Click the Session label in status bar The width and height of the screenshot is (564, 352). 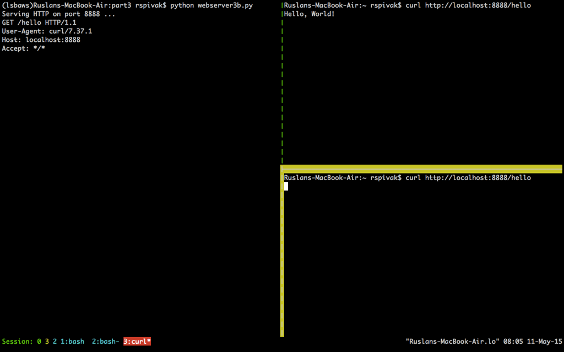18,342
